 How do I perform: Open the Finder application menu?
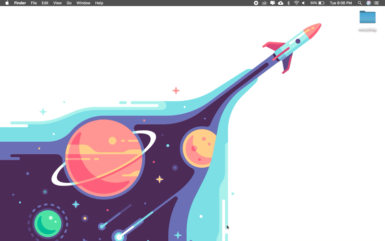coord(20,3)
